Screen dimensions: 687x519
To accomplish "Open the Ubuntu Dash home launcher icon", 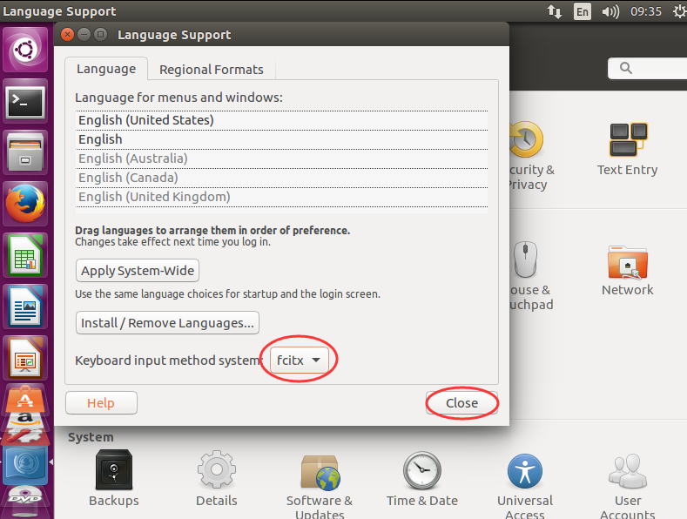I will pos(25,50).
